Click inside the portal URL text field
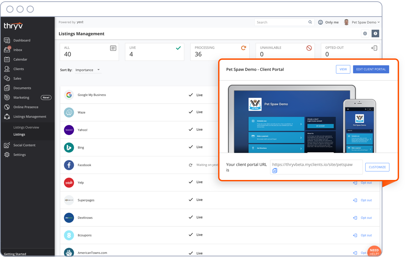 click(316, 164)
